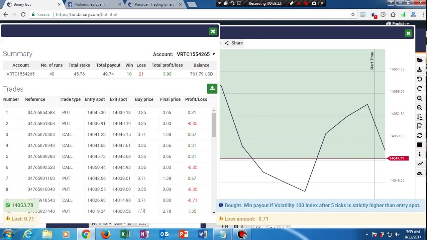Viewport: 427px width, 240px height.
Task: Click the Share button above chart
Action: [234, 43]
